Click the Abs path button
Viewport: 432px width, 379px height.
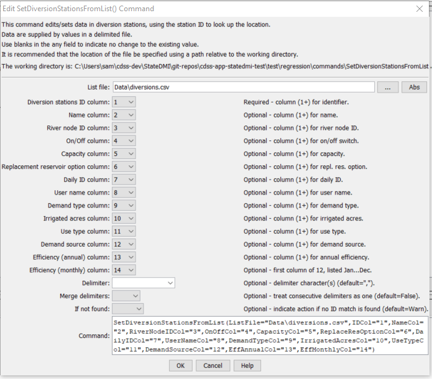(414, 88)
